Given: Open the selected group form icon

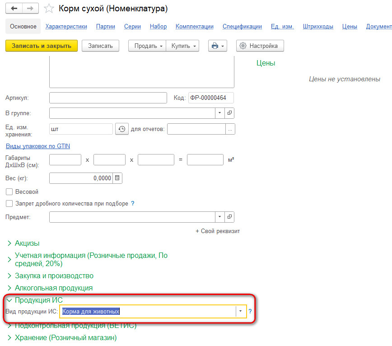Looking at the screenshot, I should coord(229,113).
